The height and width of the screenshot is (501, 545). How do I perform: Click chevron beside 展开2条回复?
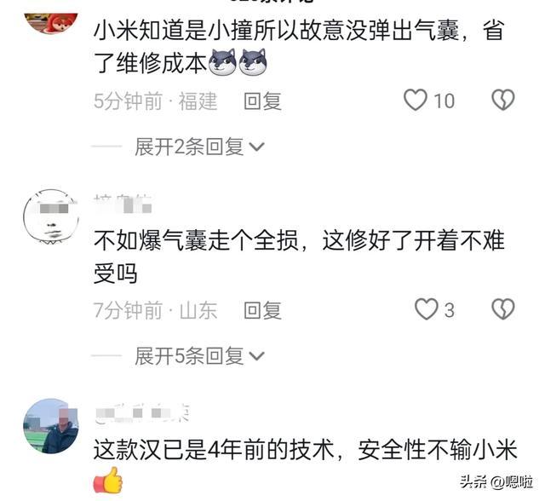pos(257,147)
